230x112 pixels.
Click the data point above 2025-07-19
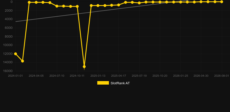[x=139, y=3]
